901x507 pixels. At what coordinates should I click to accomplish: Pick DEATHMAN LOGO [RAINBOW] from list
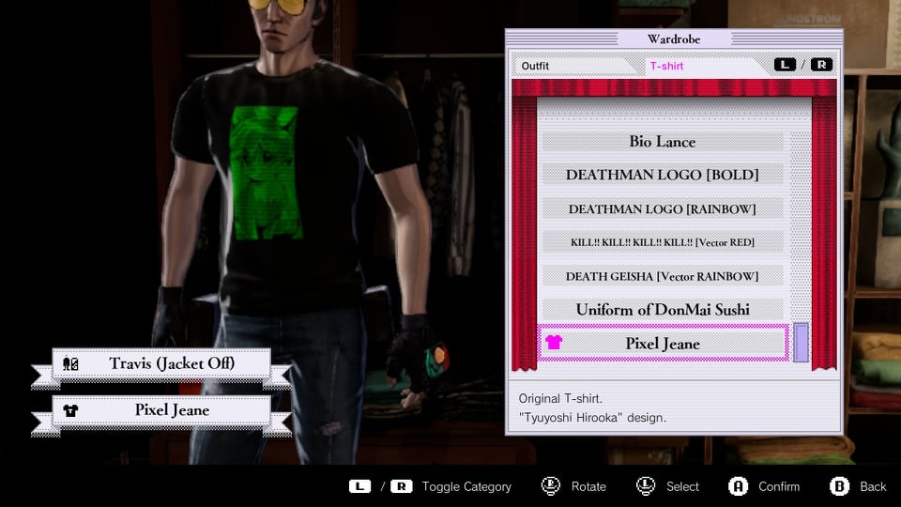(663, 208)
